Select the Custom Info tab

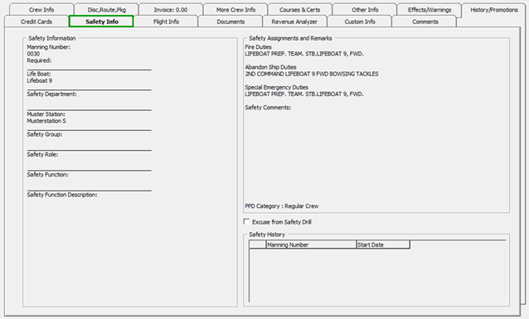click(x=360, y=22)
